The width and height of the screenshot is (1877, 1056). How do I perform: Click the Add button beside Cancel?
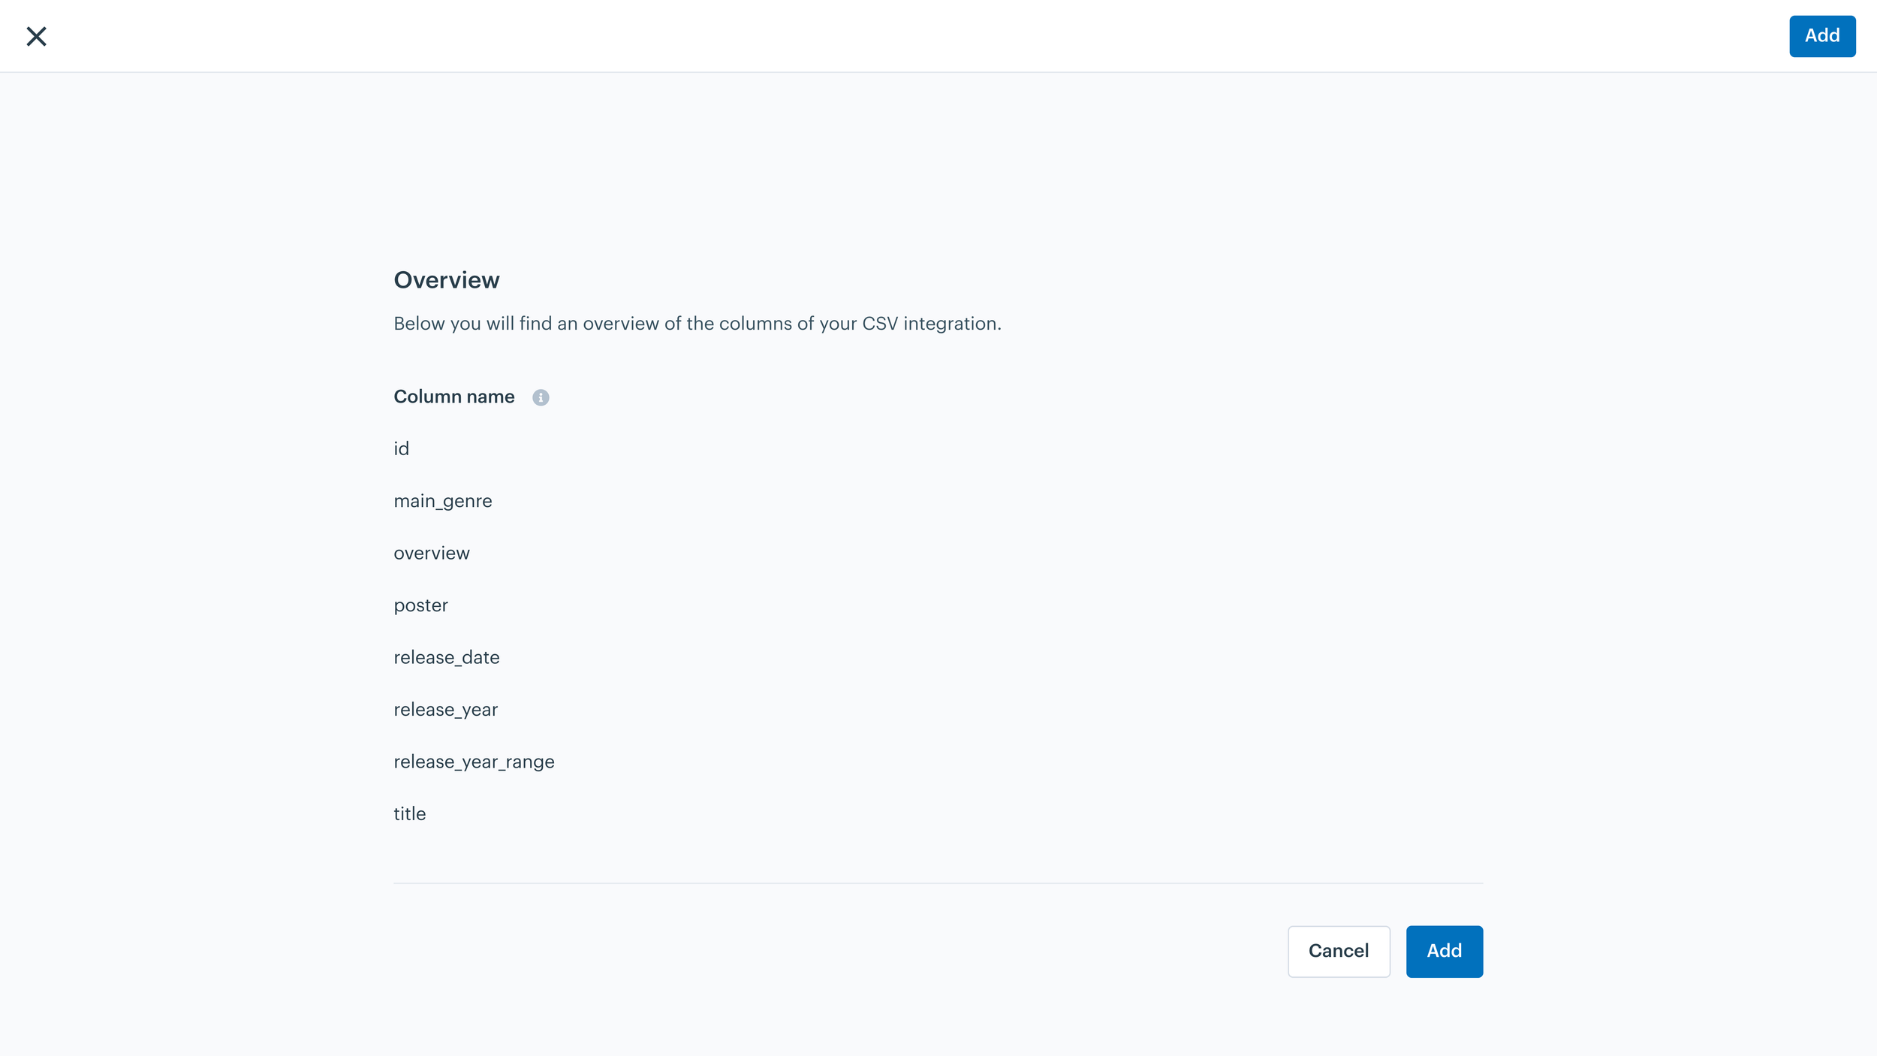(x=1444, y=951)
